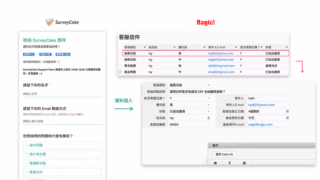Open the 寄件人E-mail column filter arrow
This screenshot has width=320, height=180.
(236, 47)
